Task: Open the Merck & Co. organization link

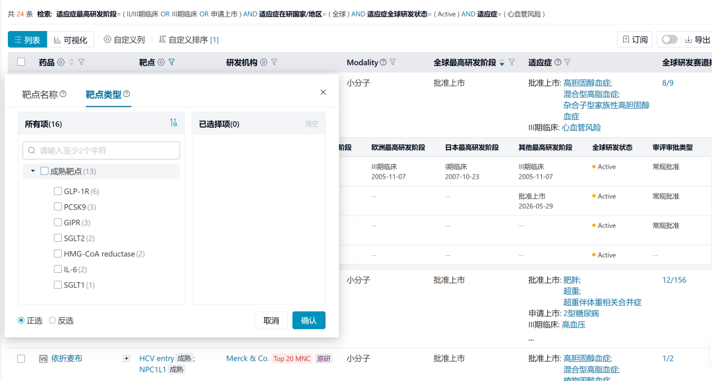Action: [247, 359]
